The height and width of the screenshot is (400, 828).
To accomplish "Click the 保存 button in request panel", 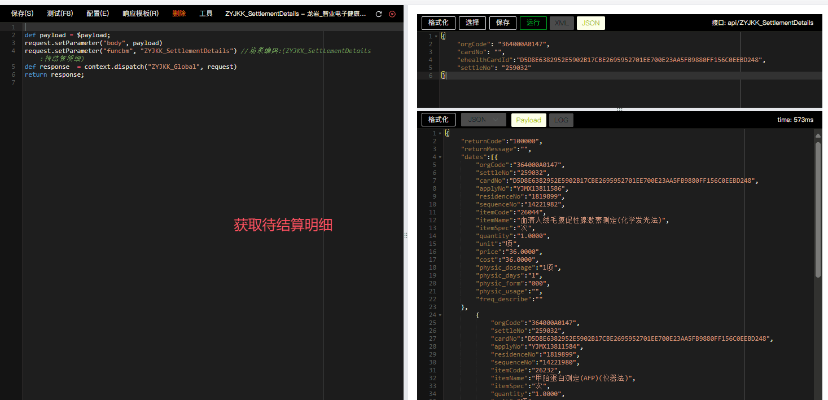I will pyautogui.click(x=503, y=23).
